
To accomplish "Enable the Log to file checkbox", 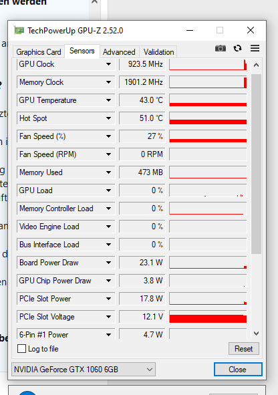I will coord(21,349).
